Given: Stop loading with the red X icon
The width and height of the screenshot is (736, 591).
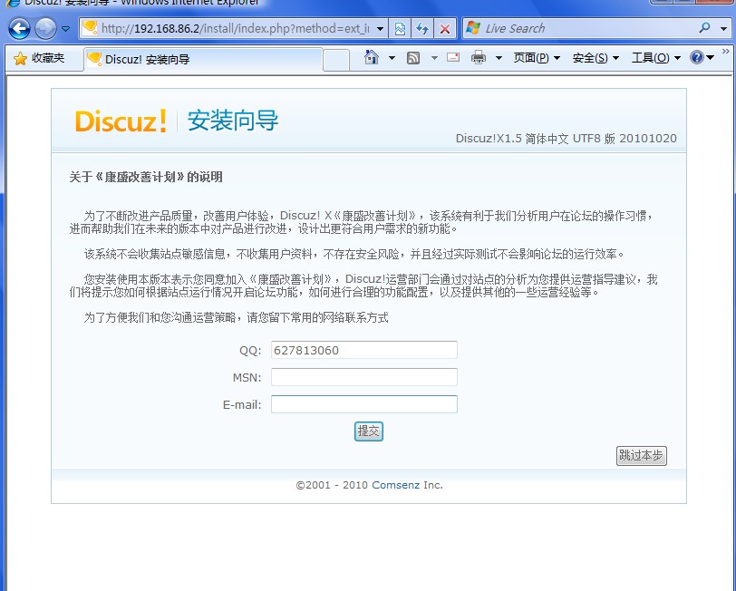Looking at the screenshot, I should click(445, 29).
